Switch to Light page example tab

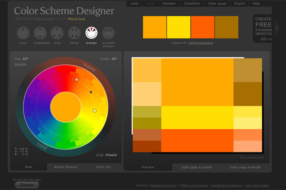[x=196, y=167]
